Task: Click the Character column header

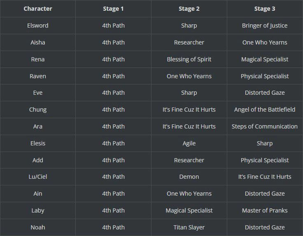Action: tap(38, 9)
